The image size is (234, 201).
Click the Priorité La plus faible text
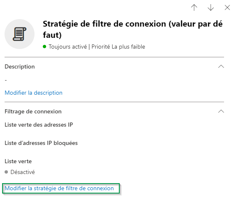[118, 47]
